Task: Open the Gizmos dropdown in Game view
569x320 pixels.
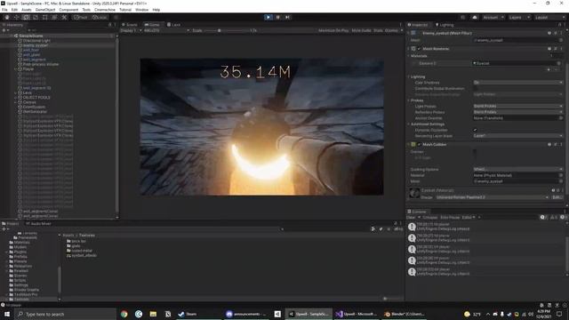Action: point(393,30)
